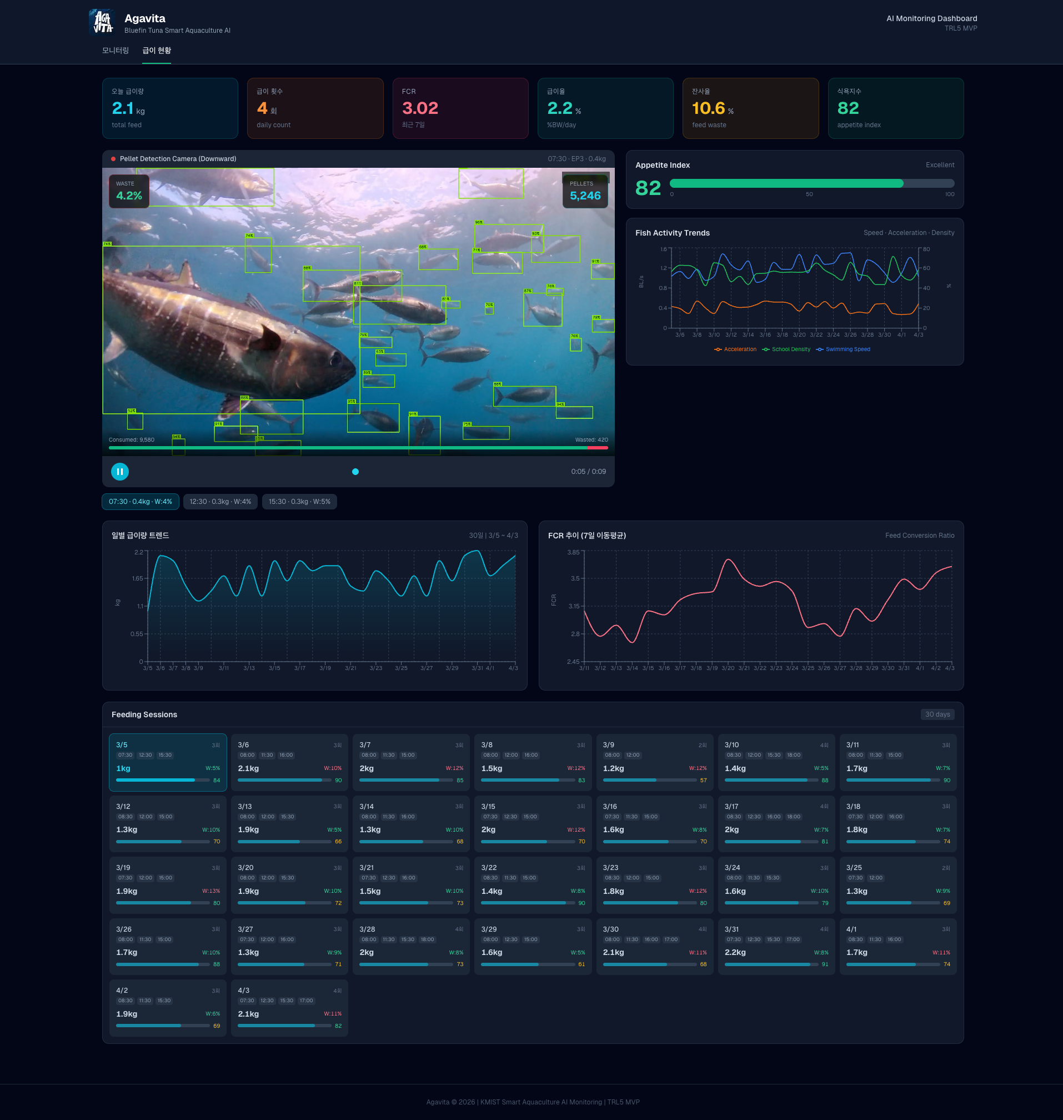Open the 3/15 feeding session card
Viewport: 1063px width, 1120px height.
[x=533, y=823]
